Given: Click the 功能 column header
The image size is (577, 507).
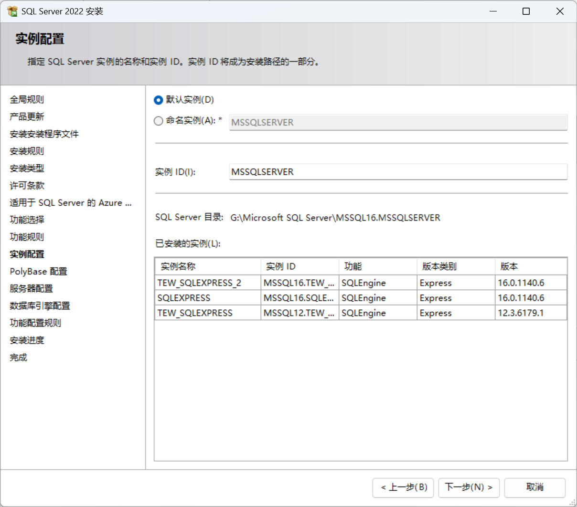Looking at the screenshot, I should coord(378,266).
